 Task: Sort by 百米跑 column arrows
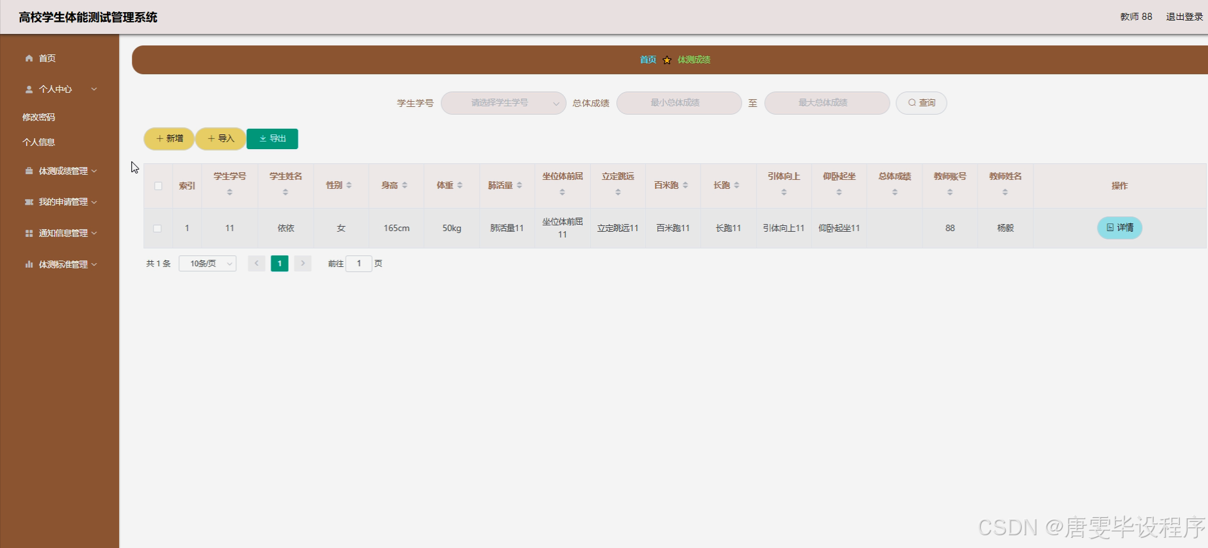click(x=685, y=185)
